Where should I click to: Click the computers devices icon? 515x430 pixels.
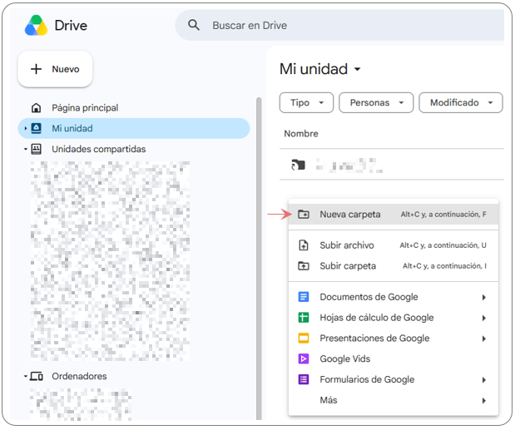(36, 376)
